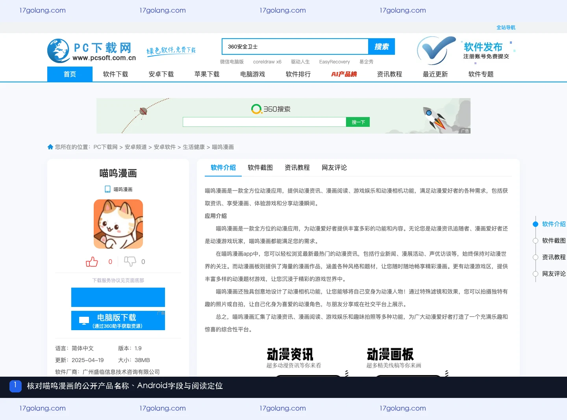
Task: Click the coreldraw x6 hot search link
Action: pyautogui.click(x=267, y=62)
